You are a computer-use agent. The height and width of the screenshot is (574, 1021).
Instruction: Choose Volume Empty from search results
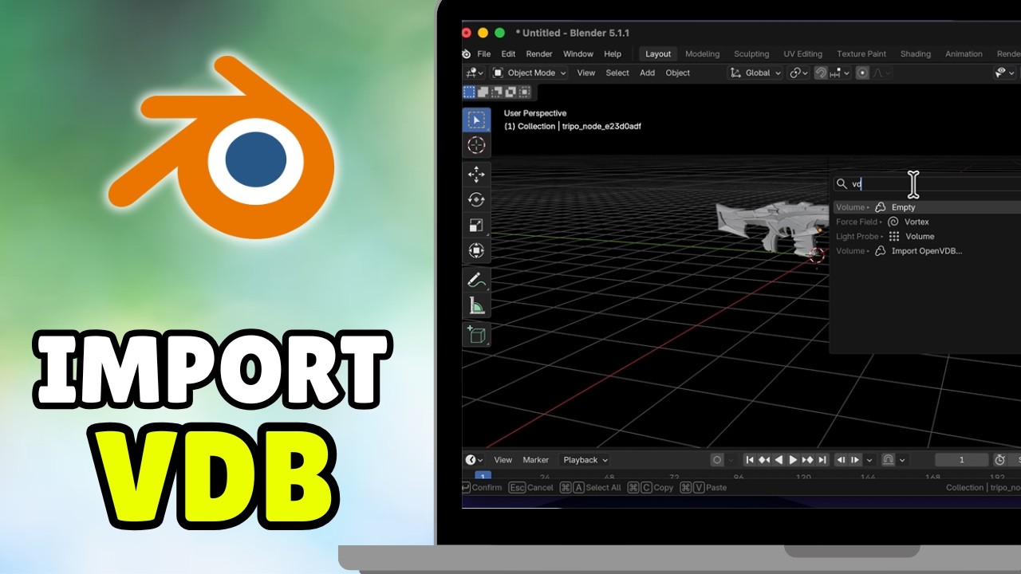(927, 207)
